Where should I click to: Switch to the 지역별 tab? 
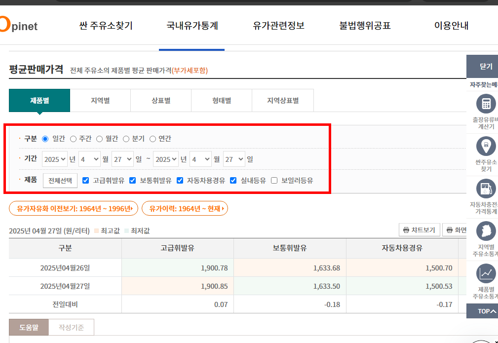click(100, 100)
